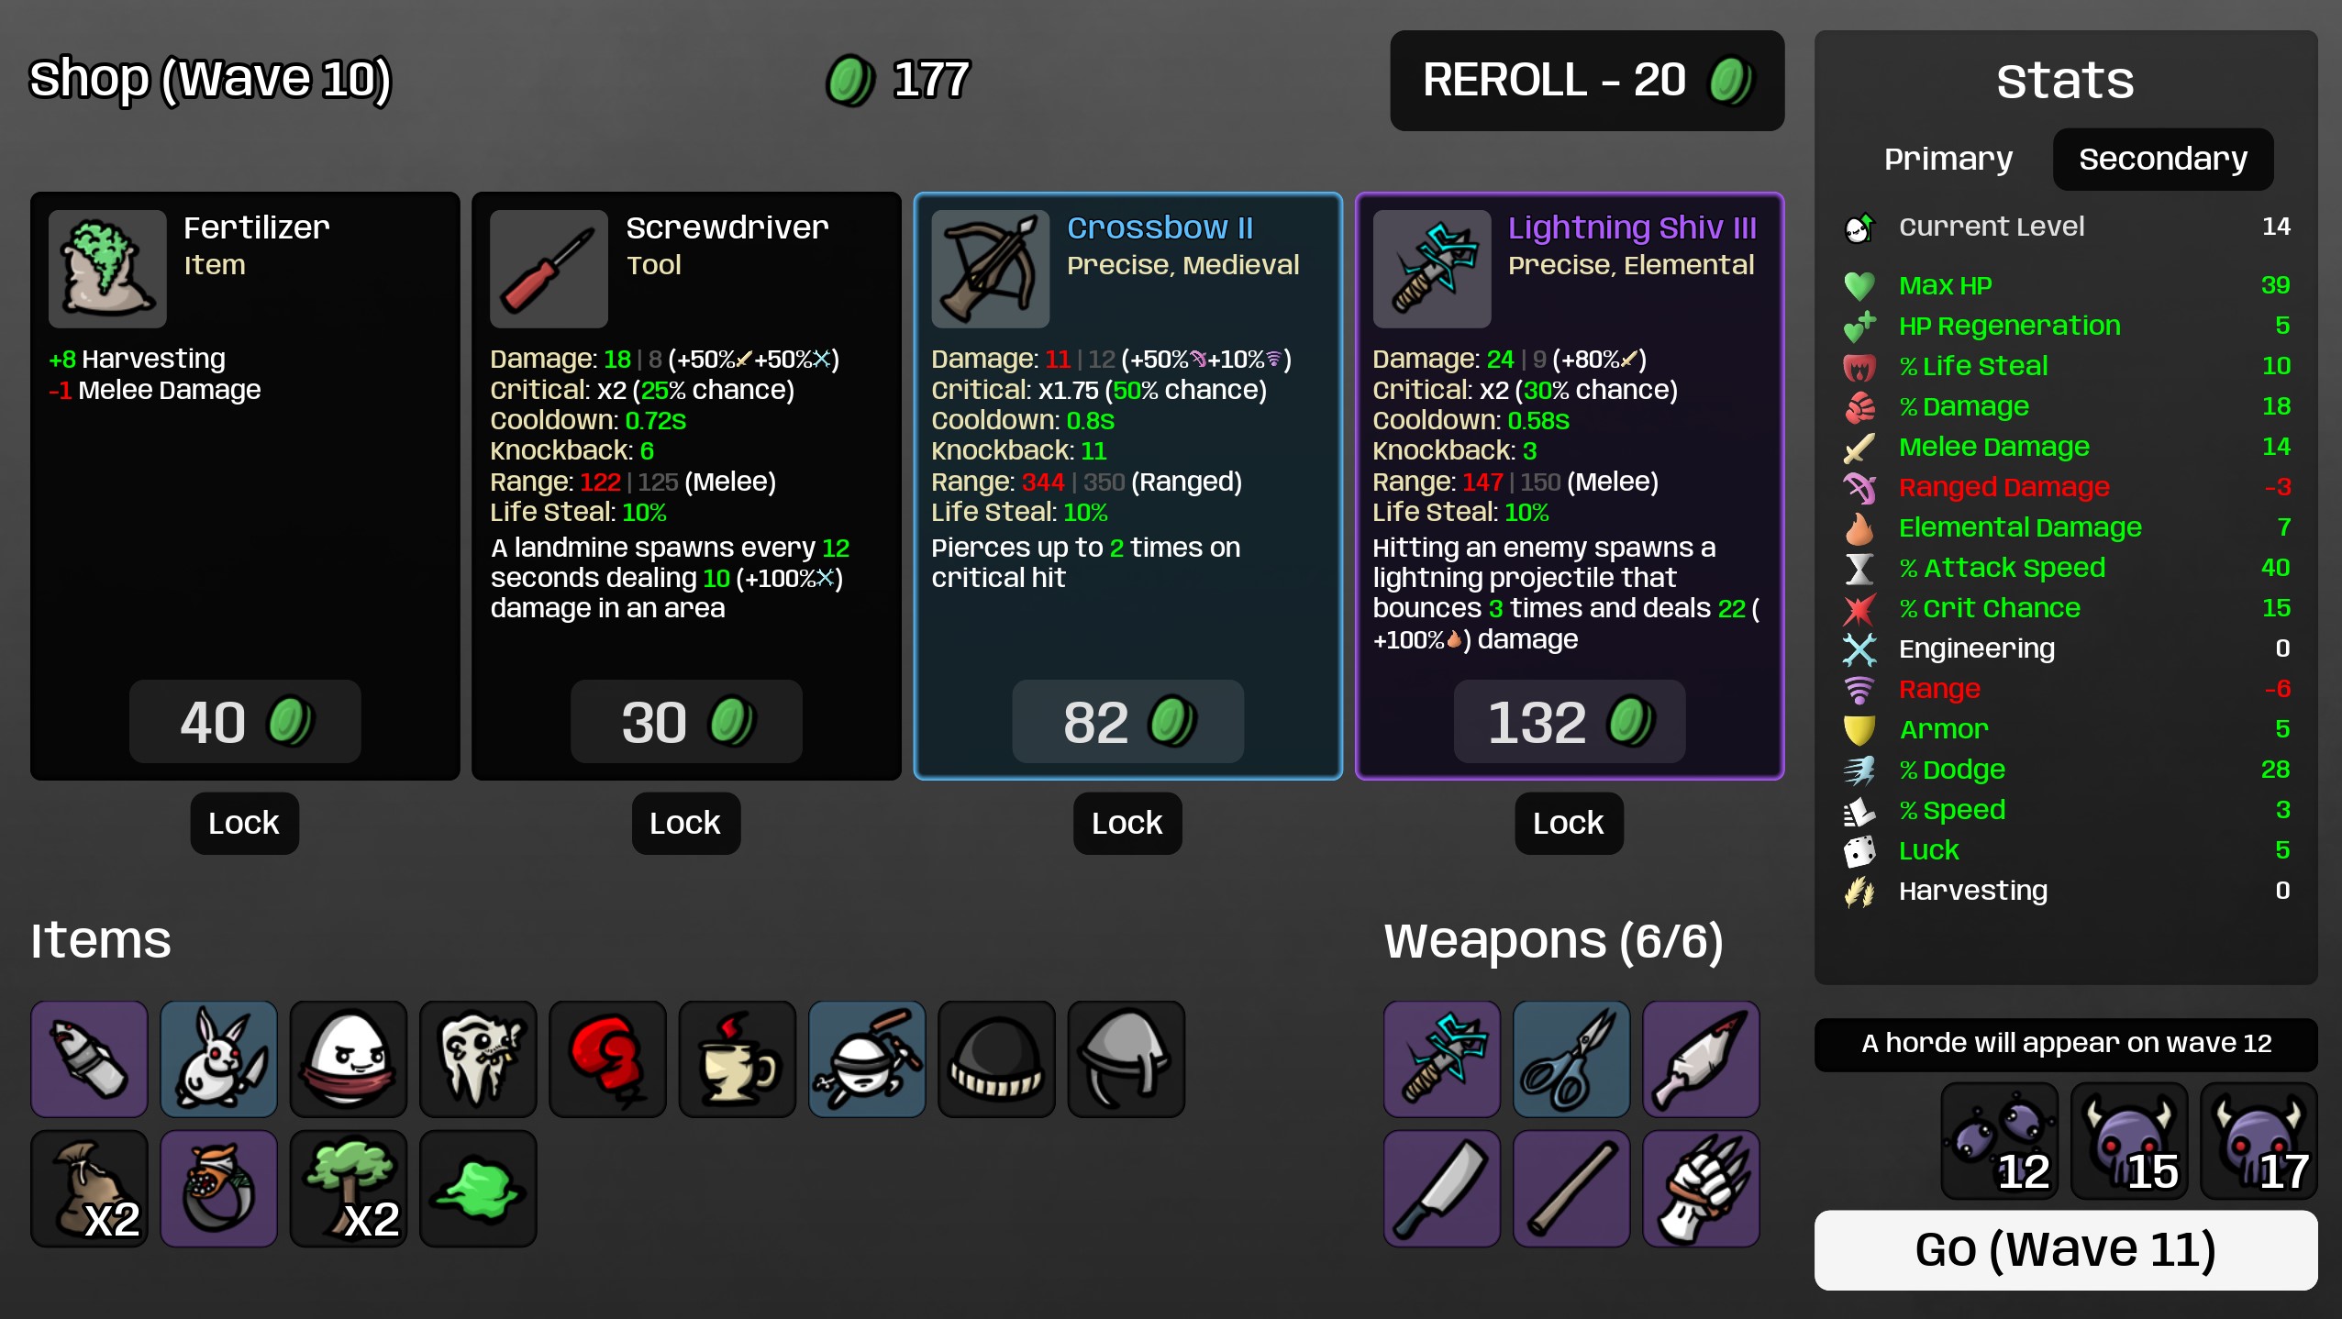This screenshot has height=1319, width=2342.
Task: Switch to the Primary stats tab
Action: (1948, 159)
